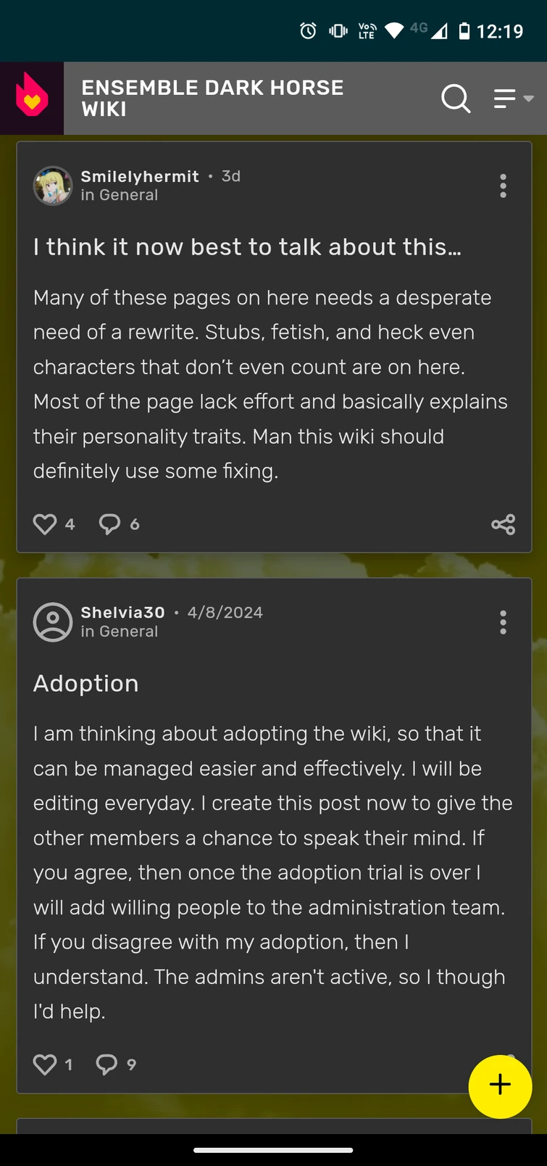
Task: Open the post titled Adoption
Action: tap(85, 682)
